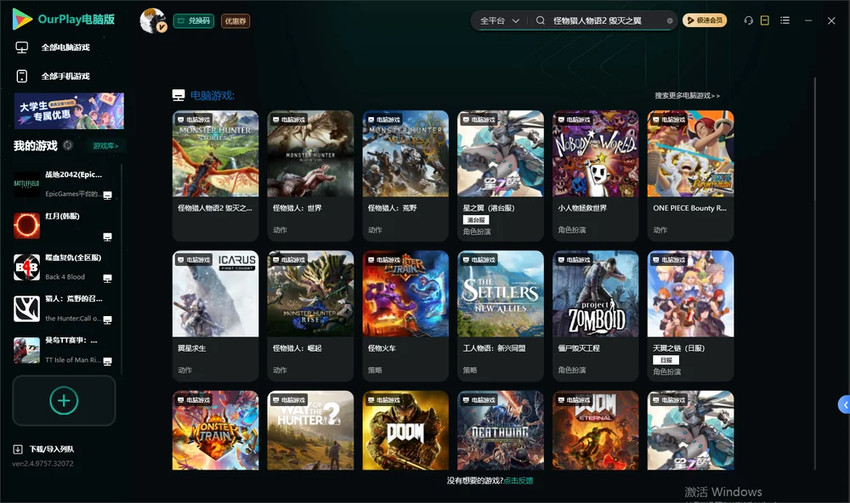Open TT Isle of Man game icon

pos(26,351)
